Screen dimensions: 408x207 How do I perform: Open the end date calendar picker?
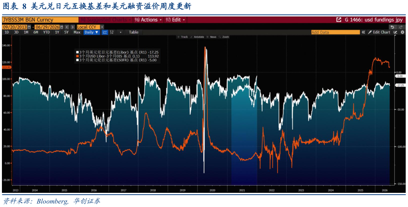[61, 27]
